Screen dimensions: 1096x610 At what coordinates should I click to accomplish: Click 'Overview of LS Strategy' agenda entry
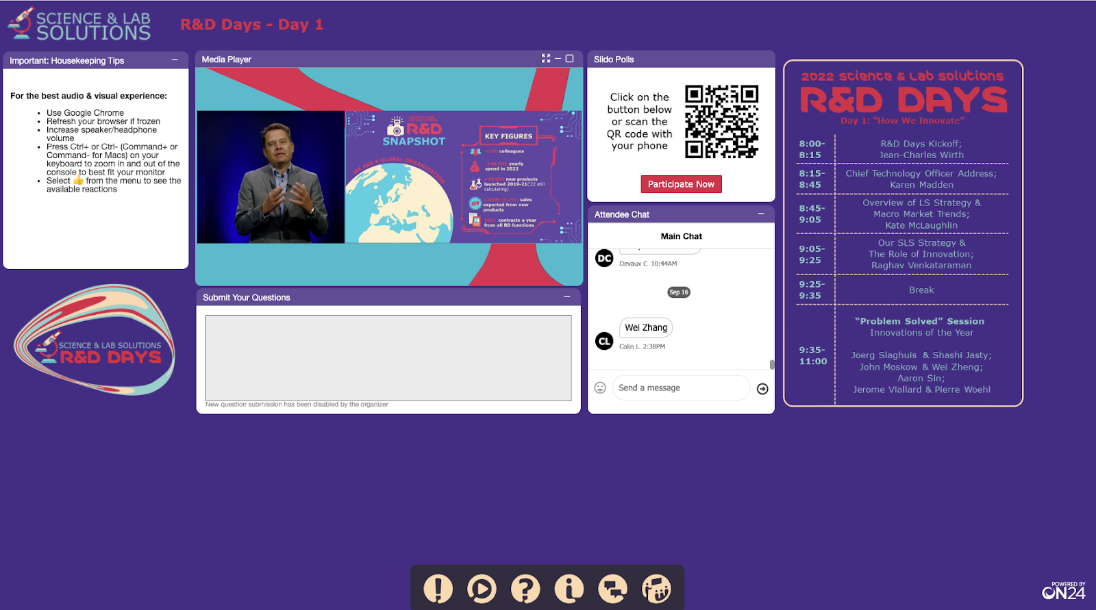[921, 214]
